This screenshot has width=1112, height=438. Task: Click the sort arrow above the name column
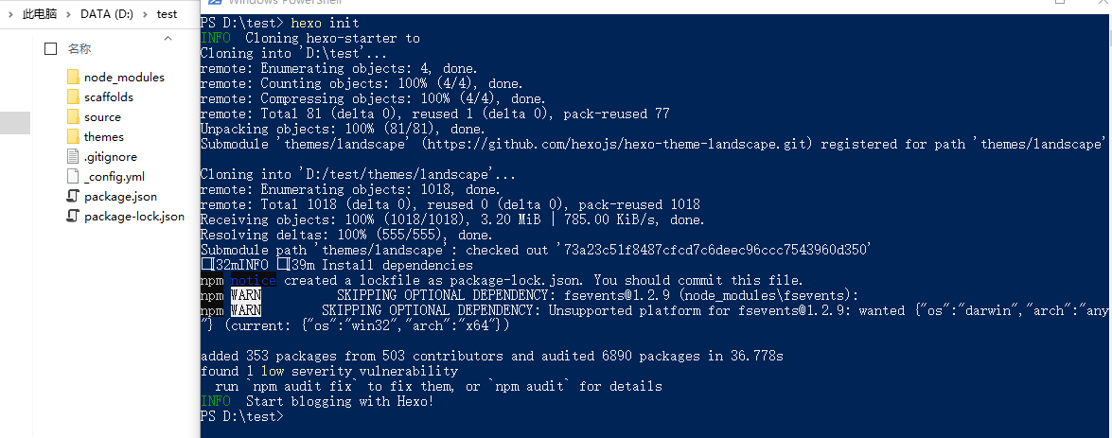coord(168,38)
